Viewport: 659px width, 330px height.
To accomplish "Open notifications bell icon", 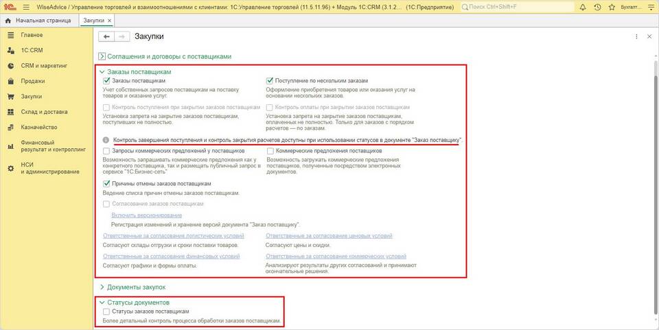I will pos(583,7).
